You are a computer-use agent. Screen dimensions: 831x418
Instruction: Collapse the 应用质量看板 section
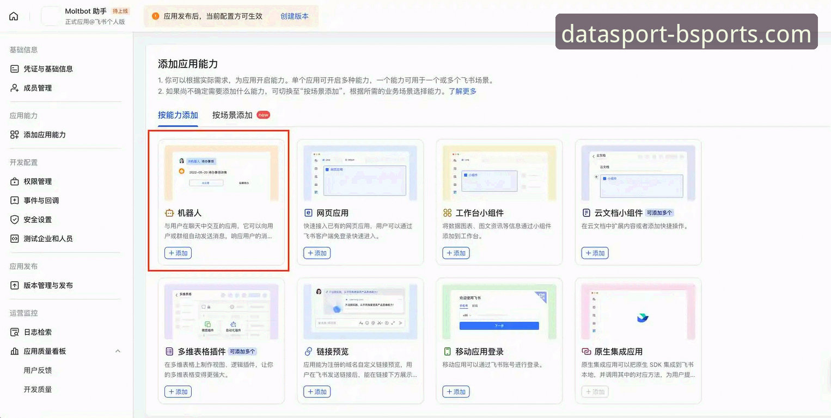coord(118,351)
